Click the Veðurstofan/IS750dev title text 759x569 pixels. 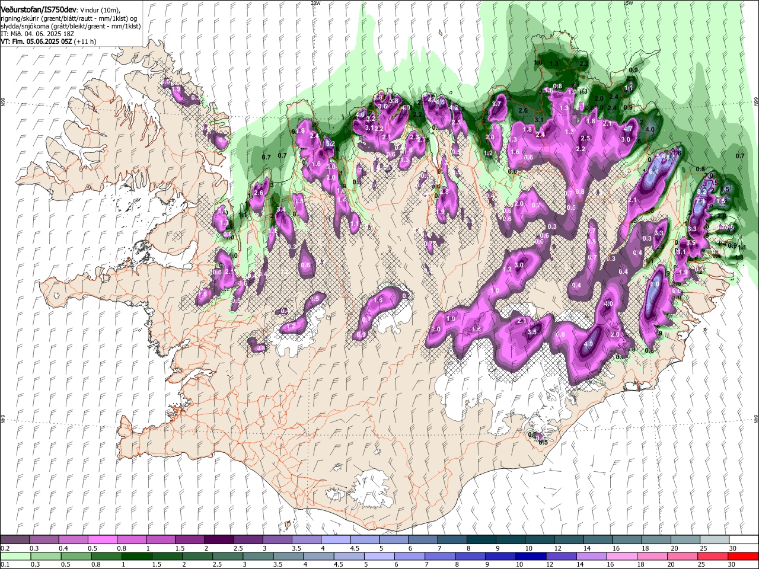(39, 9)
